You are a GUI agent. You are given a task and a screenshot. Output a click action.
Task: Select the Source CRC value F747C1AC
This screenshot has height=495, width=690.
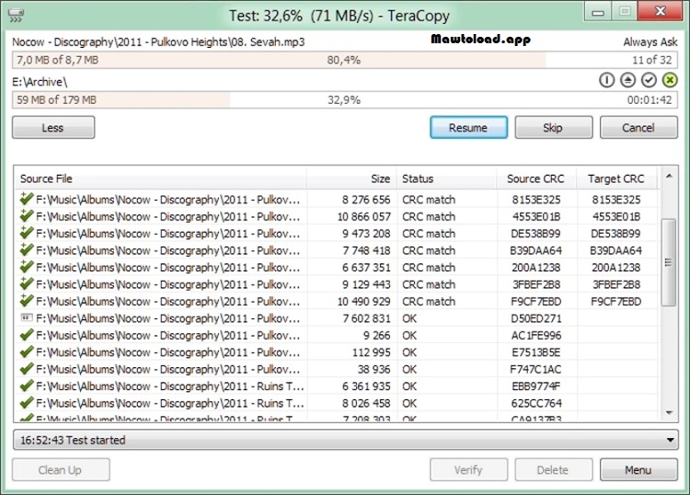pyautogui.click(x=536, y=369)
